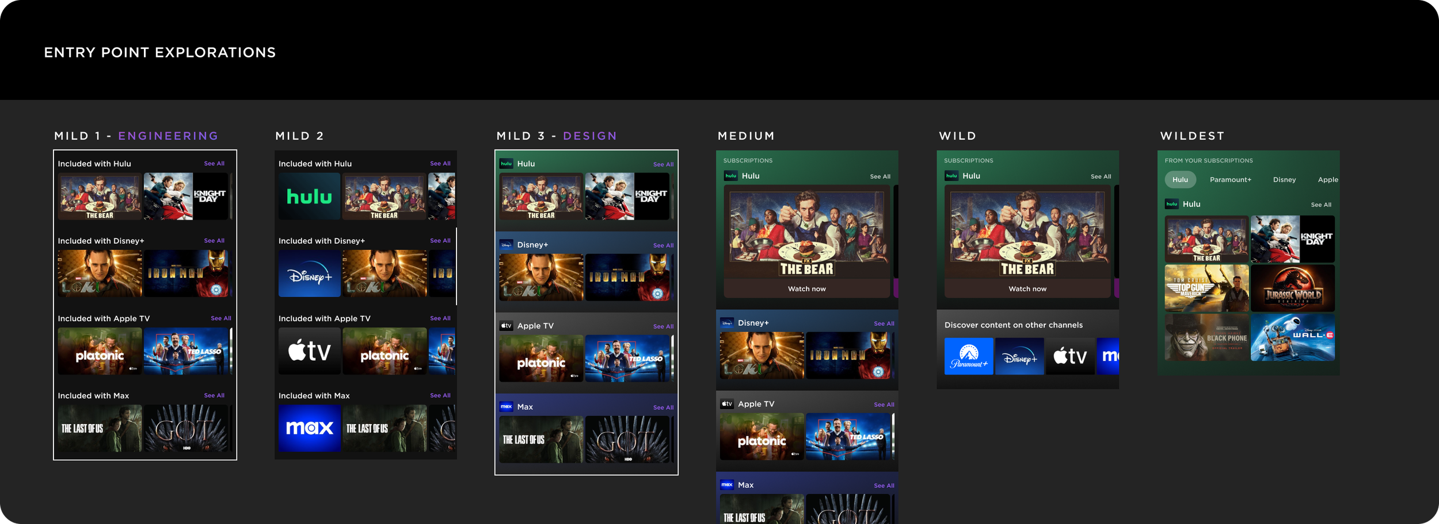Click the Apple TV channel tile in Wild
The height and width of the screenshot is (524, 1439).
pyautogui.click(x=1070, y=356)
